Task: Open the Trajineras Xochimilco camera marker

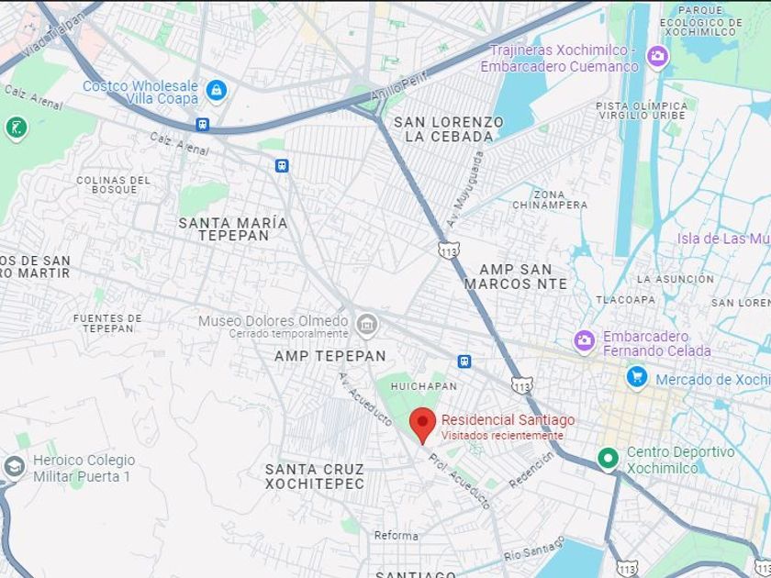Action: click(657, 57)
